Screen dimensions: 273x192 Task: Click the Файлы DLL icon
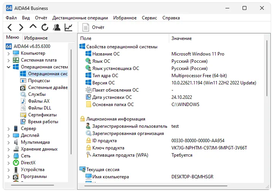tap(23, 108)
